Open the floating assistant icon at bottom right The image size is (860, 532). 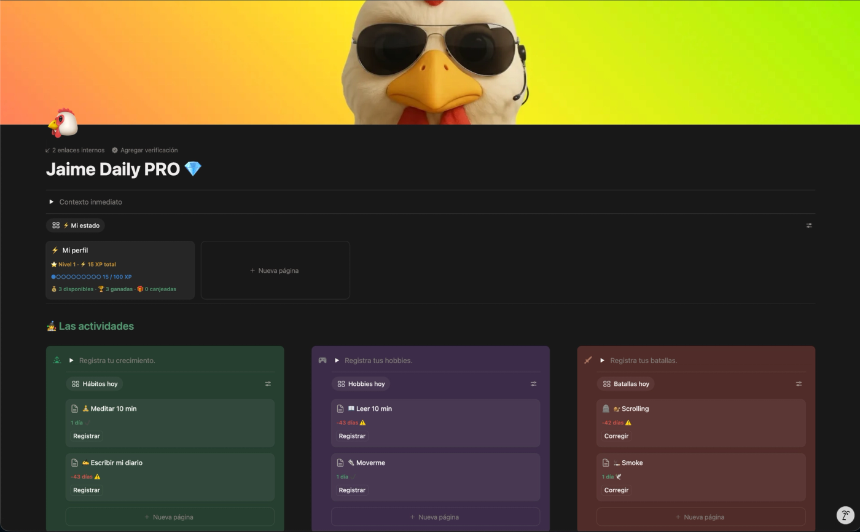(x=845, y=515)
